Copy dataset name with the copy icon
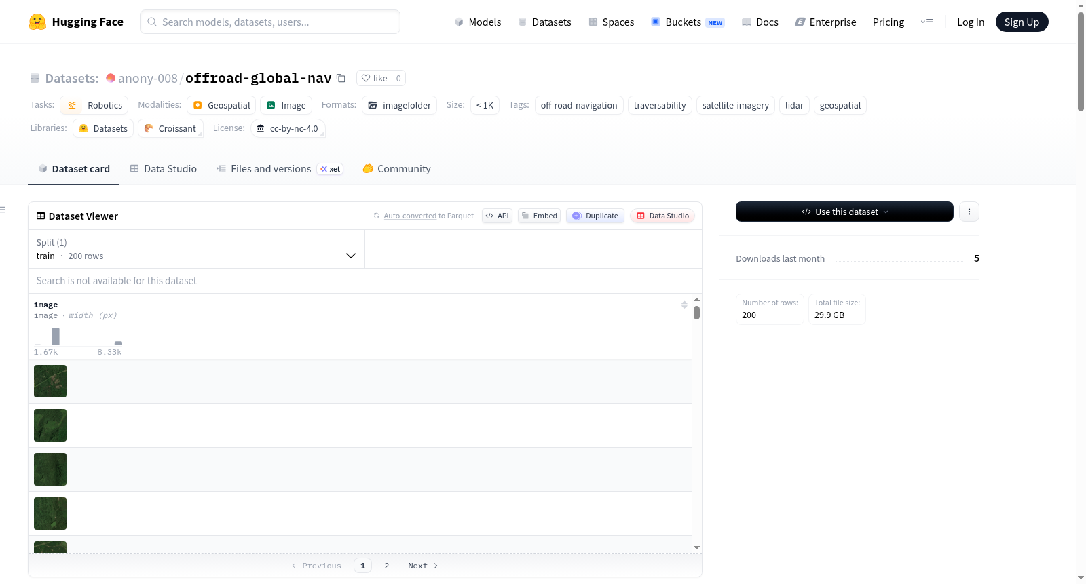 (341, 78)
